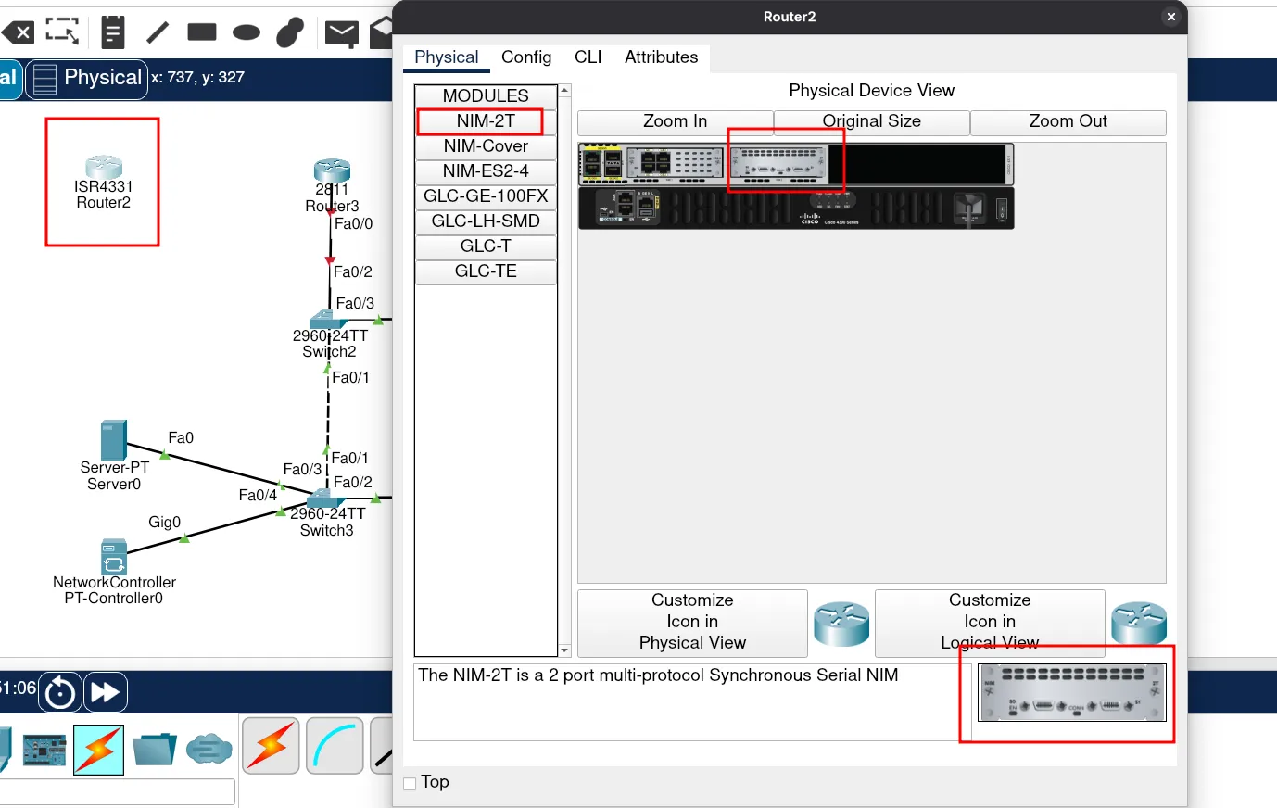Click the NIM-2T module preview image

(x=1071, y=693)
